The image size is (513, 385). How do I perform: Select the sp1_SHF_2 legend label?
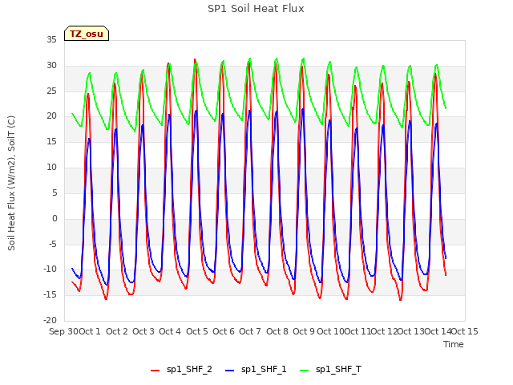pyautogui.click(x=189, y=370)
